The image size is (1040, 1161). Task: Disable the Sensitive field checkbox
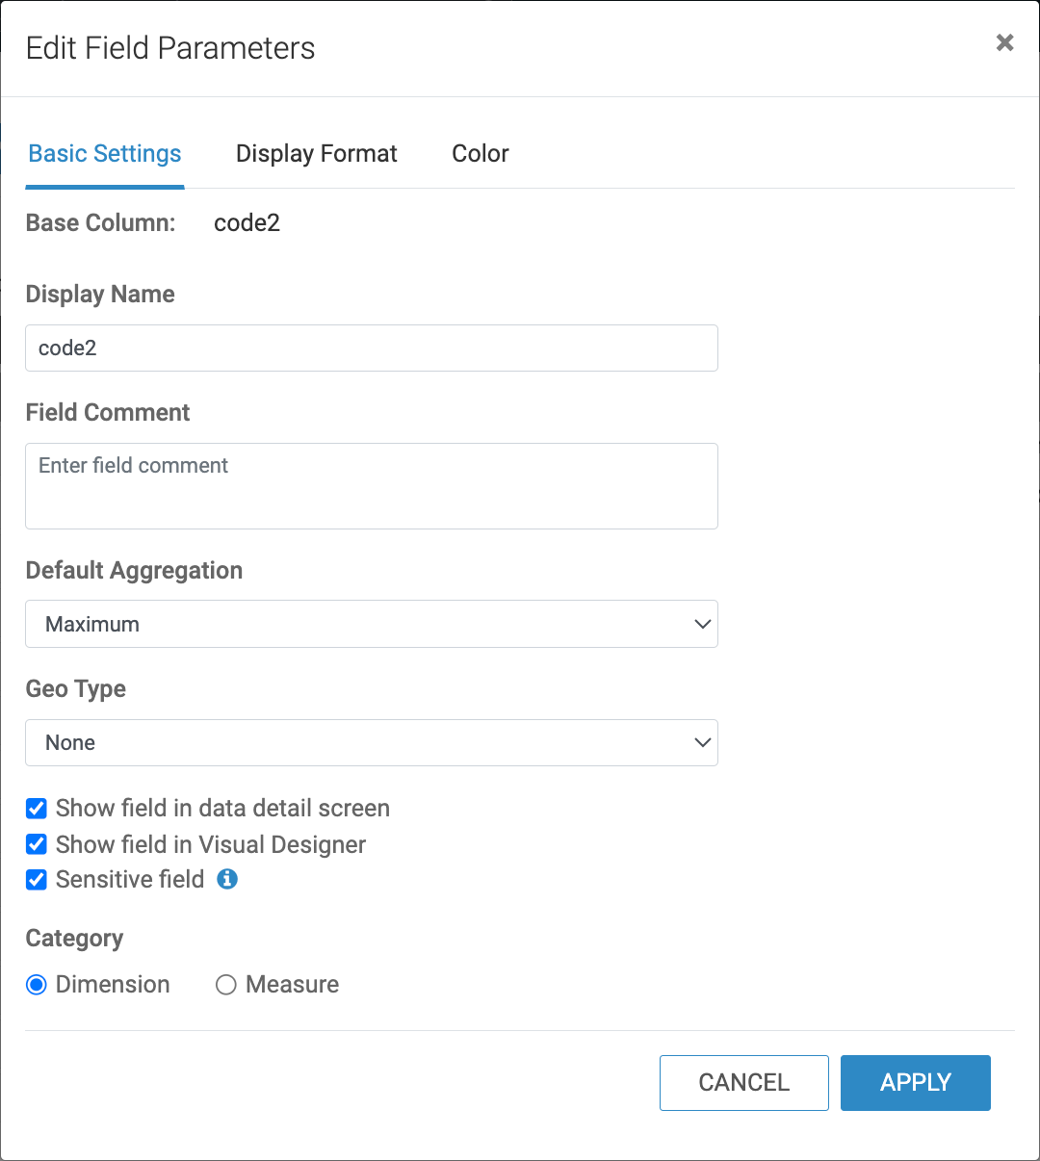coord(37,879)
